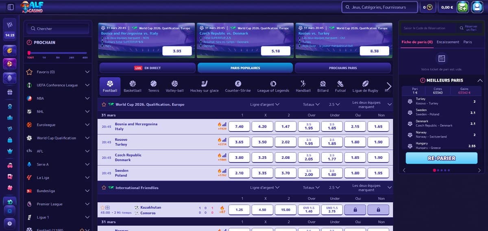
Task: Favorite the International Friendlies league star
Action: (104, 188)
